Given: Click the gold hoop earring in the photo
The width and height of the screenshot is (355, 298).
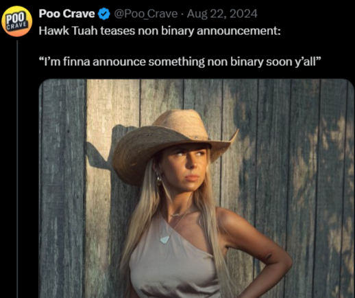Looking at the screenshot, I should 158,179.
